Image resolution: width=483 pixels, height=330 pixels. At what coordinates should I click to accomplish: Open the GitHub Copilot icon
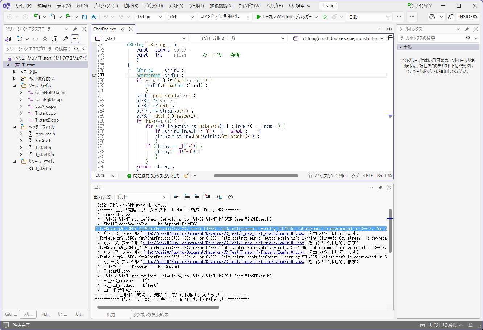click(x=432, y=17)
